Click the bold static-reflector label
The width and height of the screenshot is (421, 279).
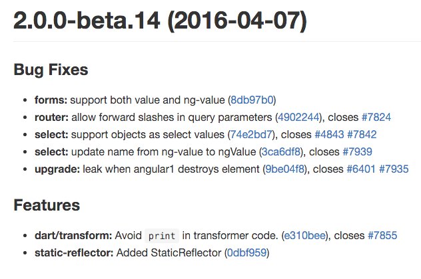tap(74, 252)
